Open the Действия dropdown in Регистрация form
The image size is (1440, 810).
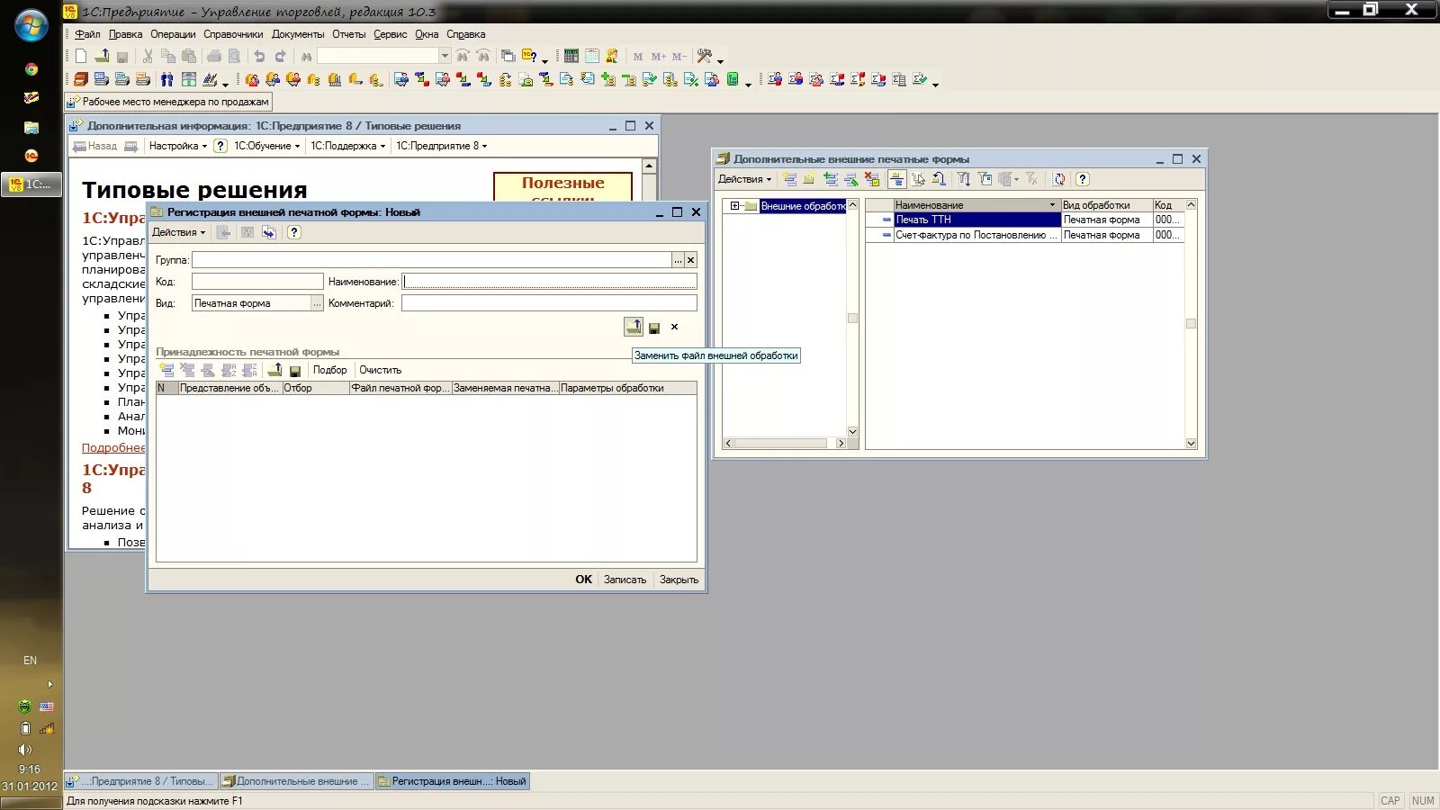(x=178, y=232)
